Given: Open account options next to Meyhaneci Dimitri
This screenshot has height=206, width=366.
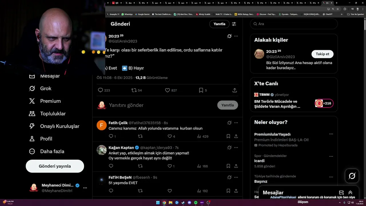Looking at the screenshot, I should [x=85, y=188].
